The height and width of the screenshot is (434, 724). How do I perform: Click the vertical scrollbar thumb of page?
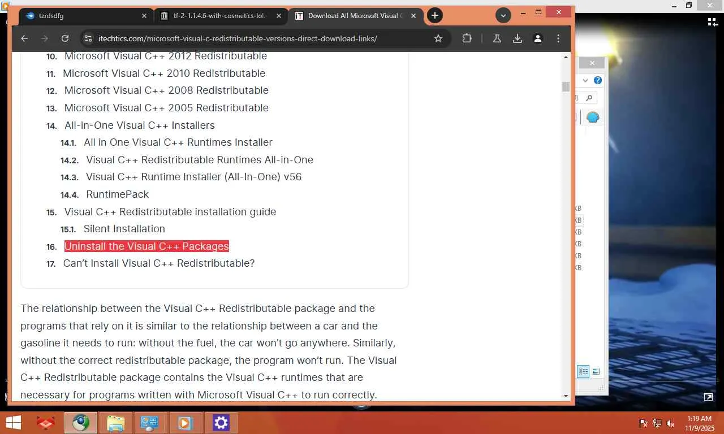pyautogui.click(x=566, y=86)
